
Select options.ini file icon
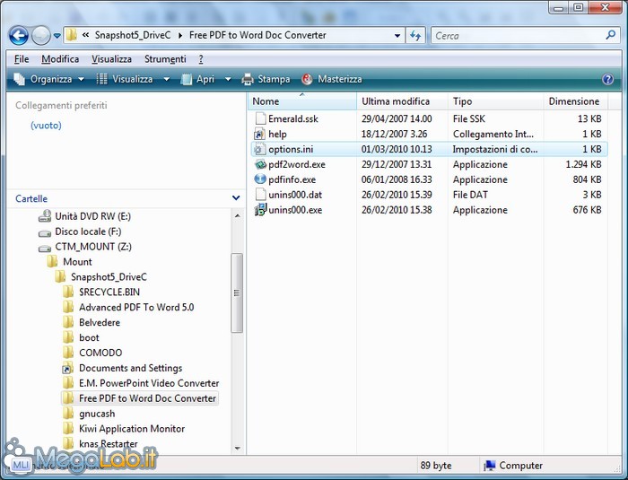click(260, 149)
